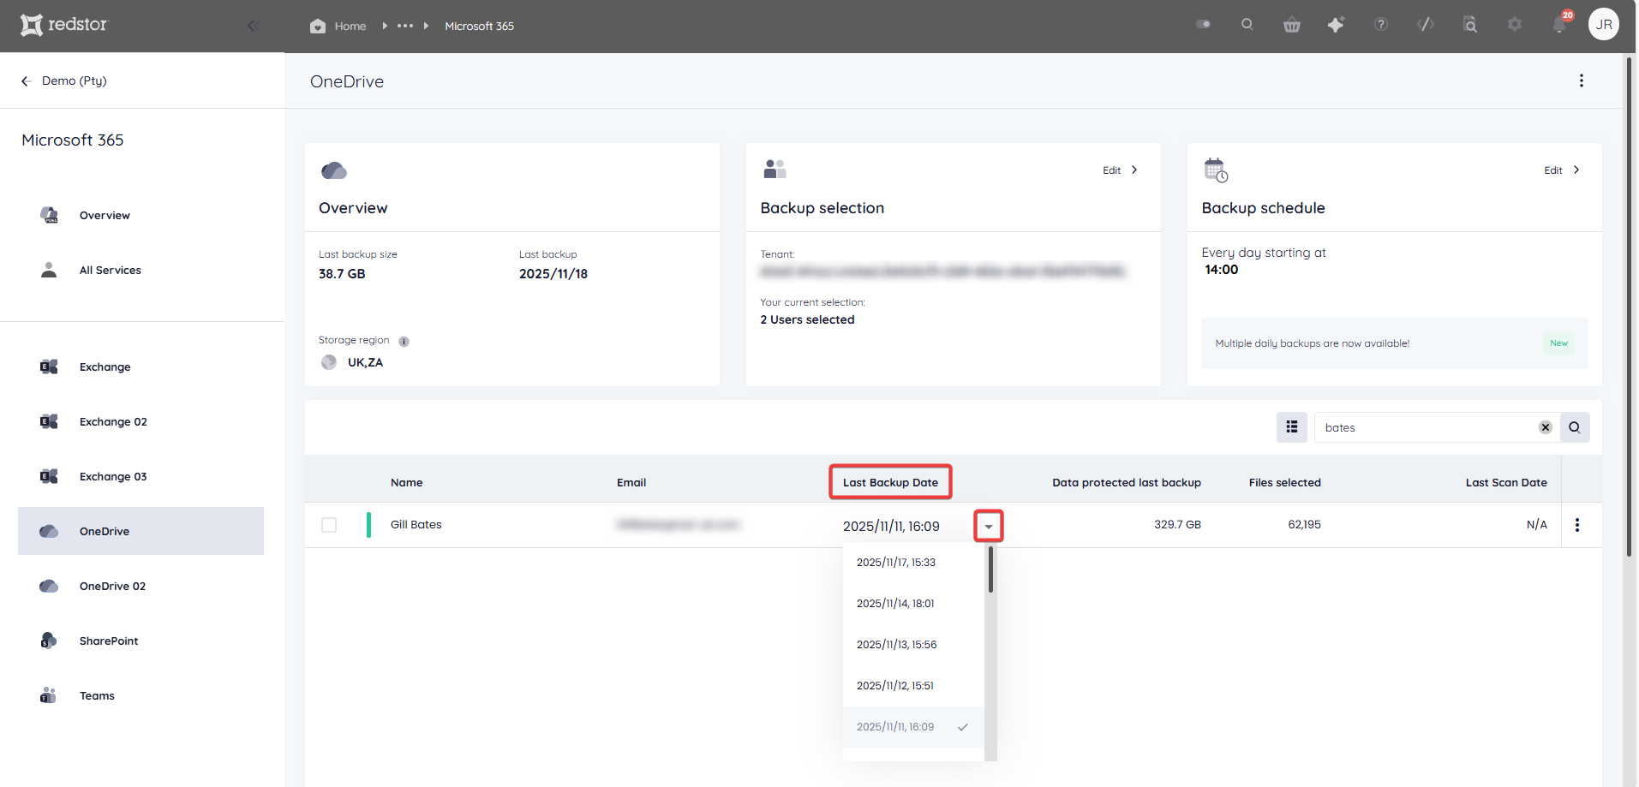The image size is (1639, 787).
Task: Sort by the Name column header
Action: click(x=407, y=483)
